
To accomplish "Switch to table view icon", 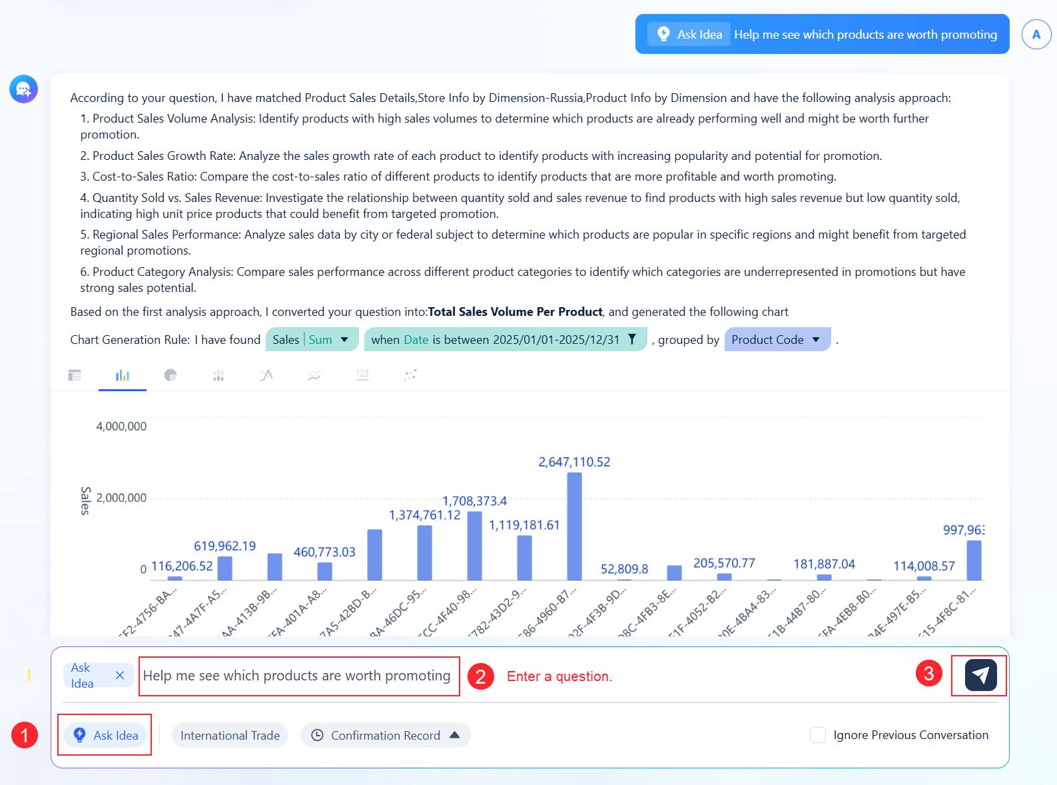I will (75, 375).
